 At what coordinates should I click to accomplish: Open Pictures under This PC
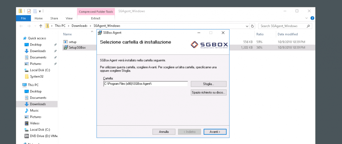(36, 117)
